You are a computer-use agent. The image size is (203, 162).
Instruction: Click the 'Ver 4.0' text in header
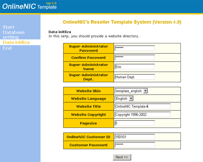coord(51,3)
